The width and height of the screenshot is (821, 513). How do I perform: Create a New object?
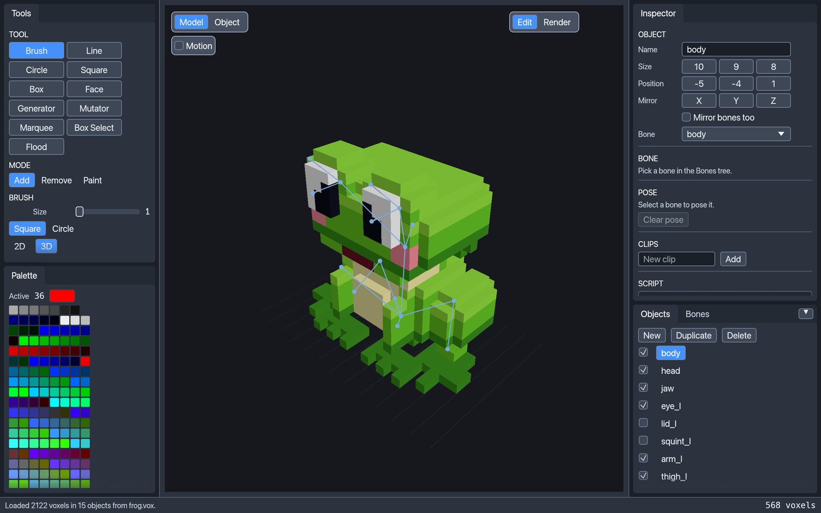pos(652,336)
